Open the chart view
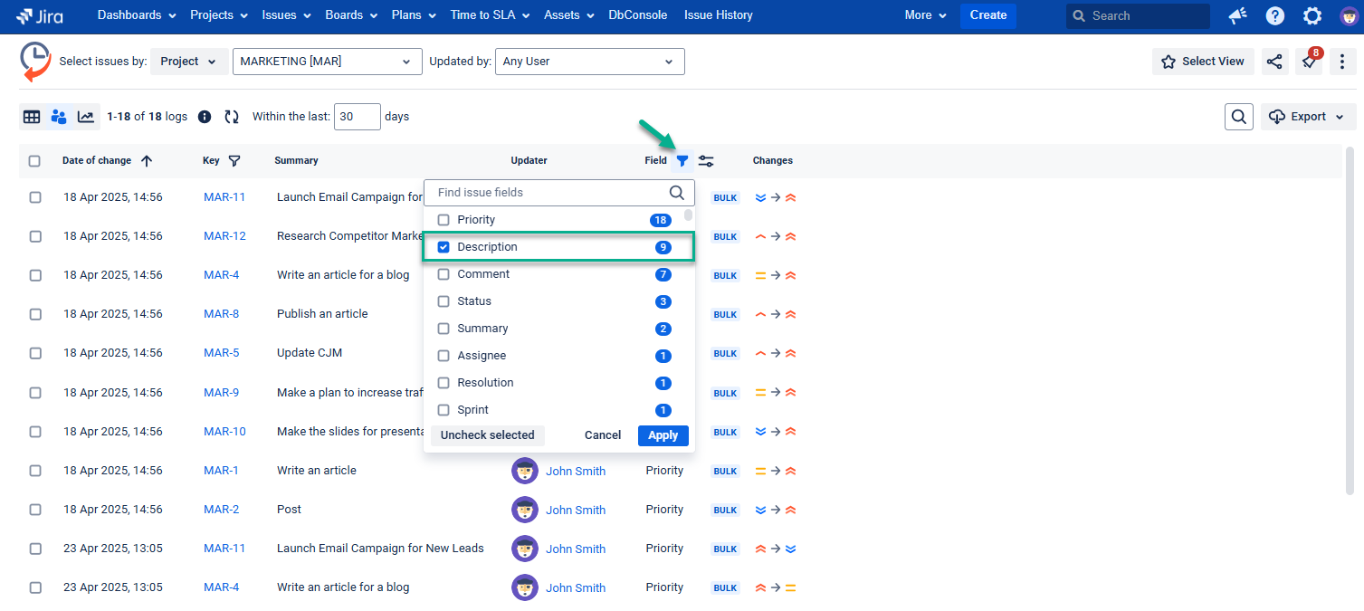This screenshot has height=611, width=1364. 86,117
